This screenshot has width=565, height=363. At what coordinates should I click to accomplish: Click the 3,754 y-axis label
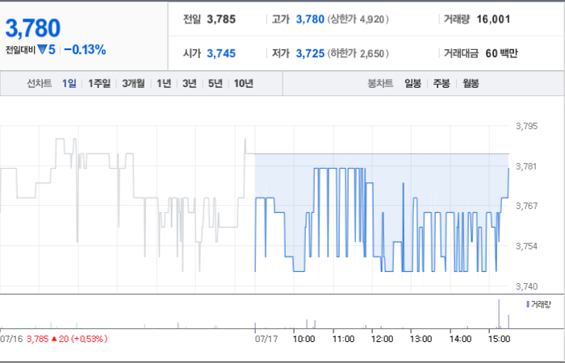[526, 246]
